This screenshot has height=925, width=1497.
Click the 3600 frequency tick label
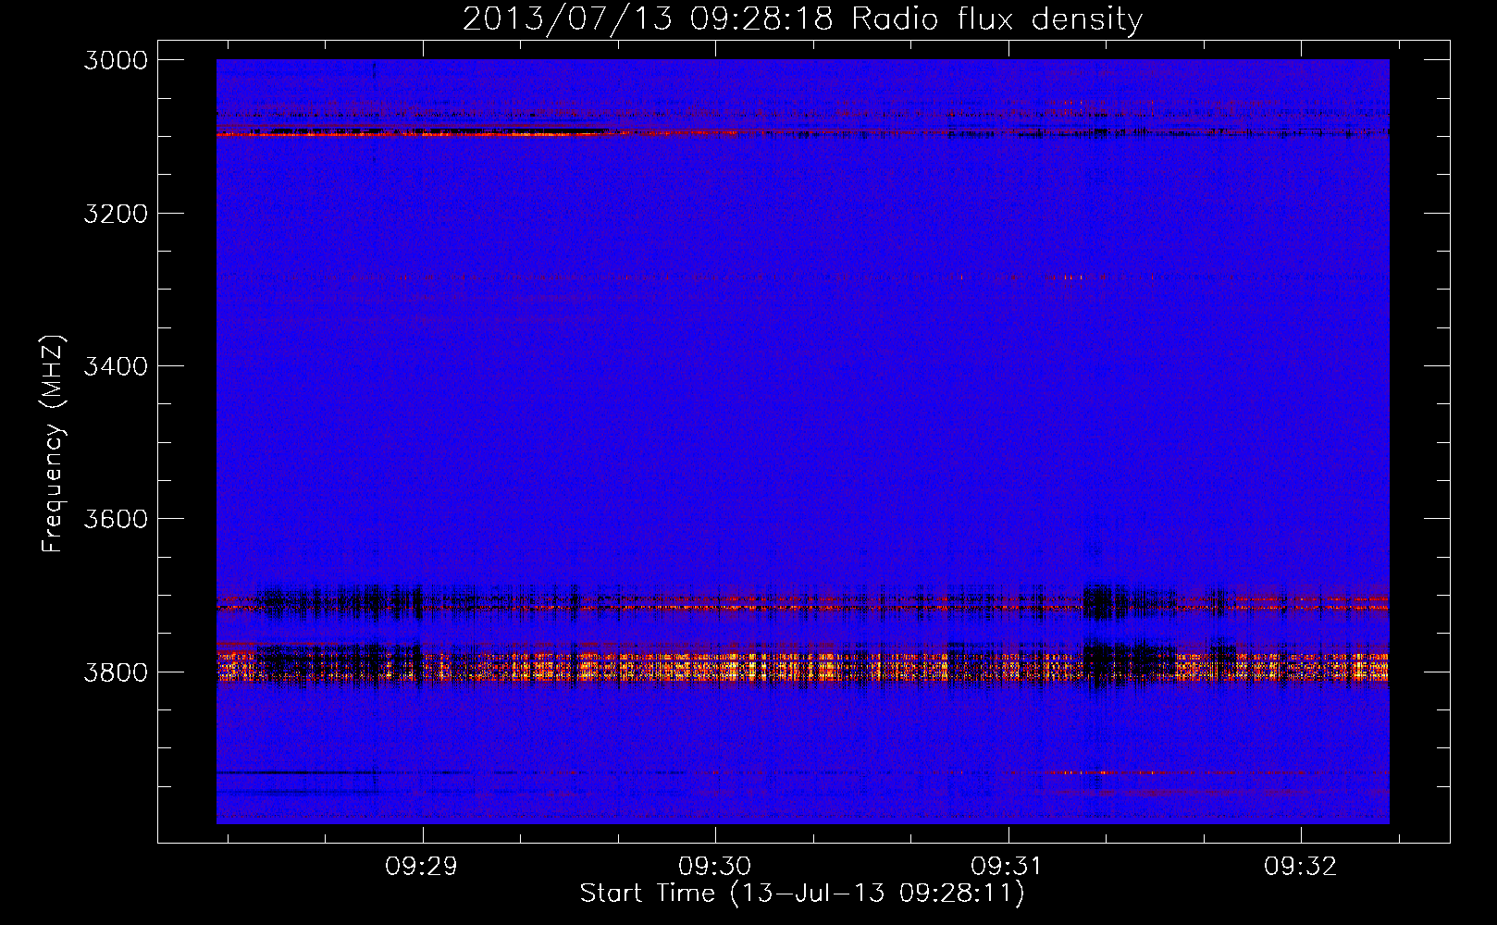116,519
